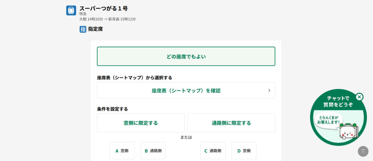The height and width of the screenshot is (161, 373).
Task: Click the 大館 → 新青森 schedule text
Action: click(107, 19)
